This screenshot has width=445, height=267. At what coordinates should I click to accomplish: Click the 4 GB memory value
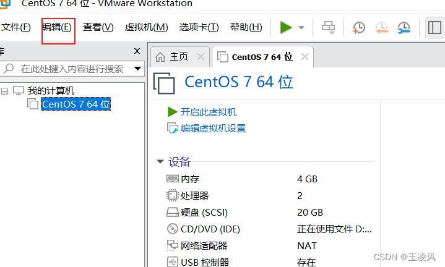[308, 179]
